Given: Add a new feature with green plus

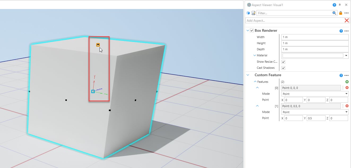Looking at the screenshot, I should coord(347,82).
